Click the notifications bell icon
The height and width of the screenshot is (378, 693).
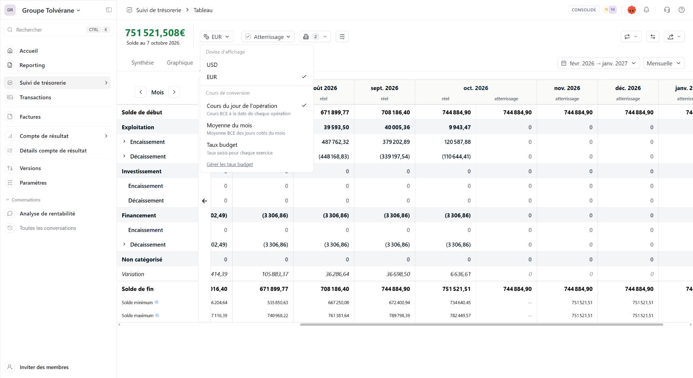[x=646, y=10]
